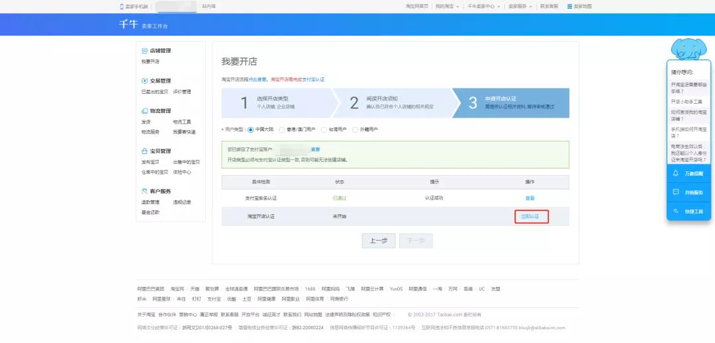Click the 立即认证 link

click(x=530, y=217)
